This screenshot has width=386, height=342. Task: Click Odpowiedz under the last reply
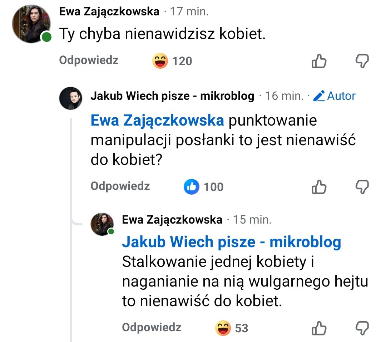tap(152, 327)
